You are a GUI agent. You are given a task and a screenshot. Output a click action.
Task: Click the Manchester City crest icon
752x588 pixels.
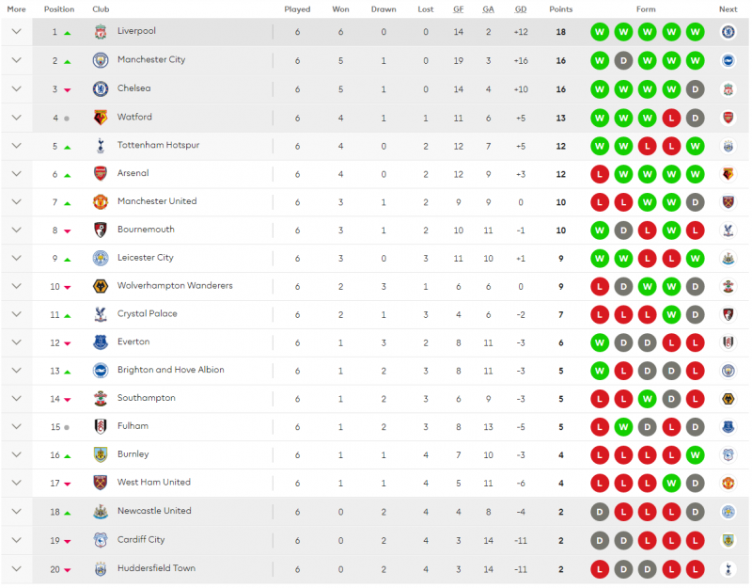[101, 60]
